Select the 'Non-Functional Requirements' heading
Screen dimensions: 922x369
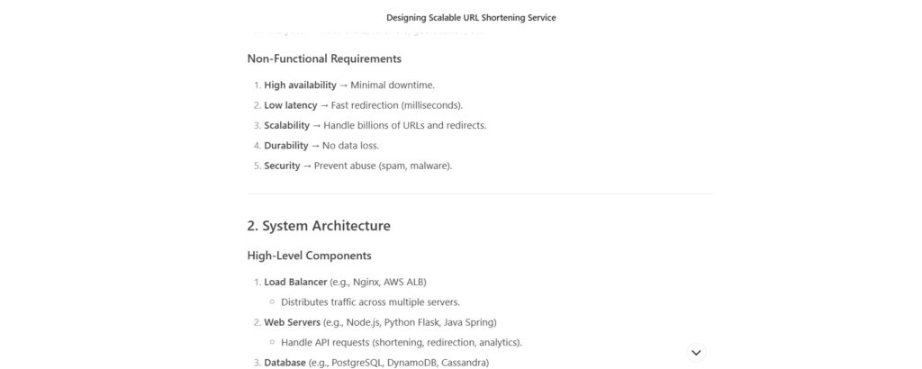coord(324,58)
